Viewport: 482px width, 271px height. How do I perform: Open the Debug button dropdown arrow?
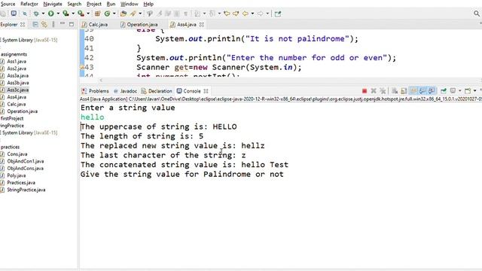point(43,14)
